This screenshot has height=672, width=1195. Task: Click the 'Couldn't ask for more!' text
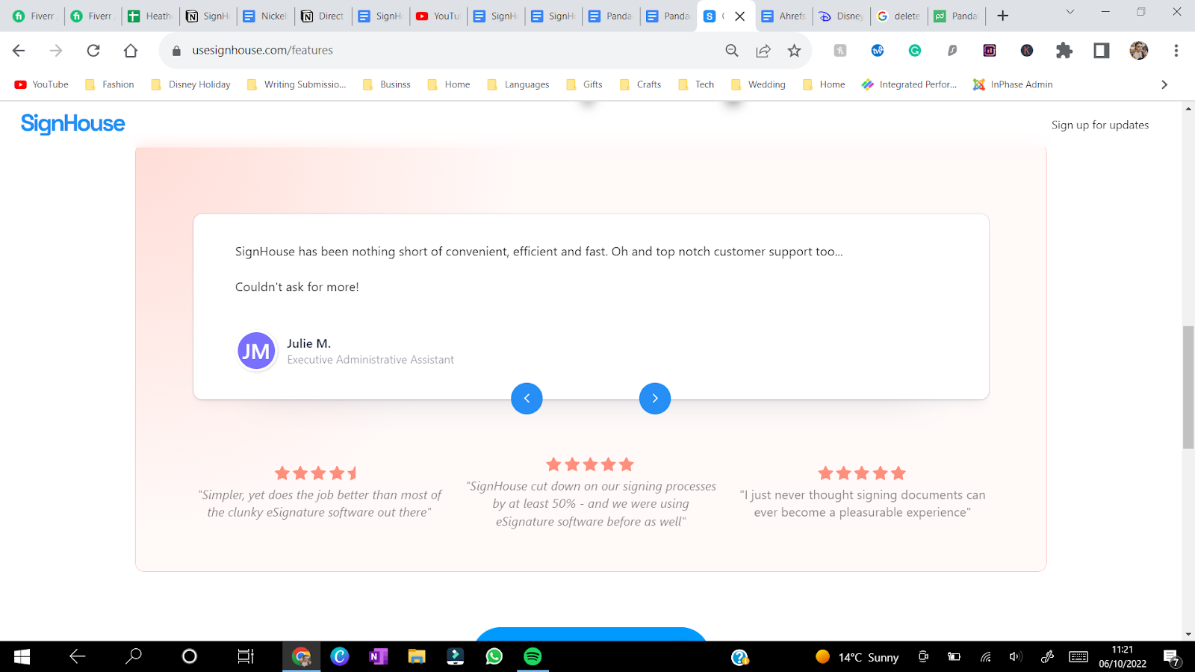click(297, 287)
